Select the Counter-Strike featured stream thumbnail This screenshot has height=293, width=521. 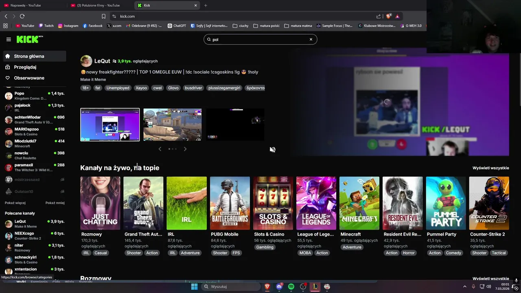pos(173,125)
